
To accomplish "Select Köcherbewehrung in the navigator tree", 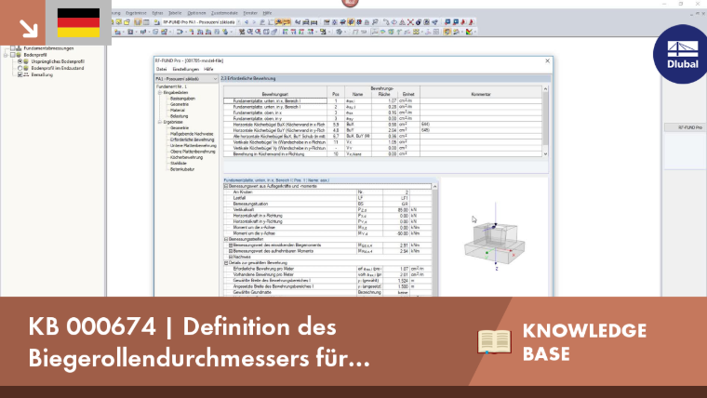I will pyautogui.click(x=187, y=157).
